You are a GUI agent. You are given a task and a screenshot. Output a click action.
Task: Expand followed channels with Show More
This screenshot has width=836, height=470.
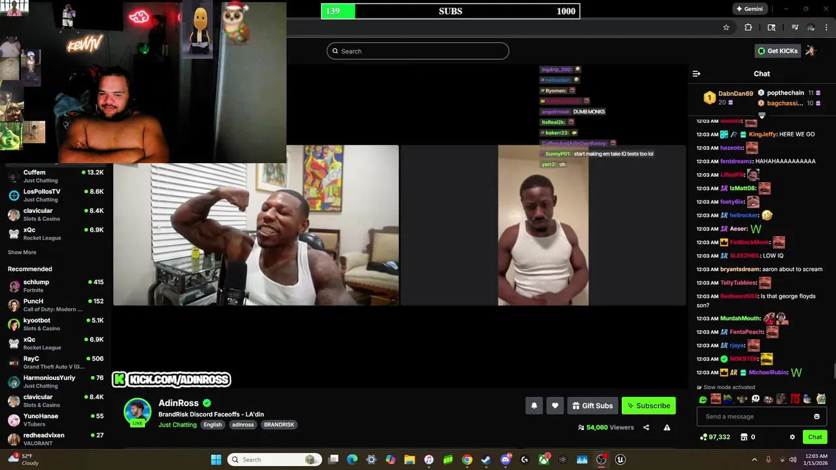(x=22, y=252)
